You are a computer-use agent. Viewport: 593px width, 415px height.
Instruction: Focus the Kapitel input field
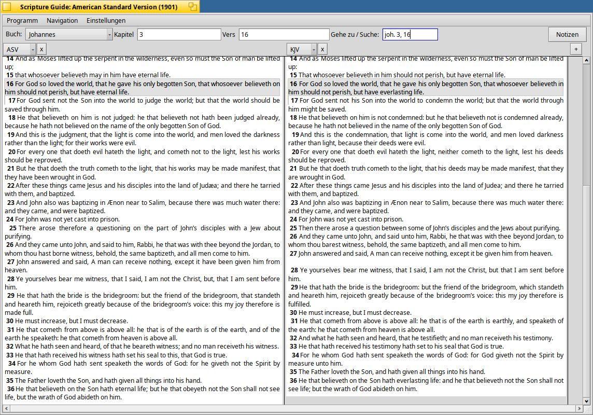(x=179, y=34)
